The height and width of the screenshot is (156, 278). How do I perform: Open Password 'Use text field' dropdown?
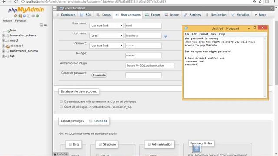106,45
